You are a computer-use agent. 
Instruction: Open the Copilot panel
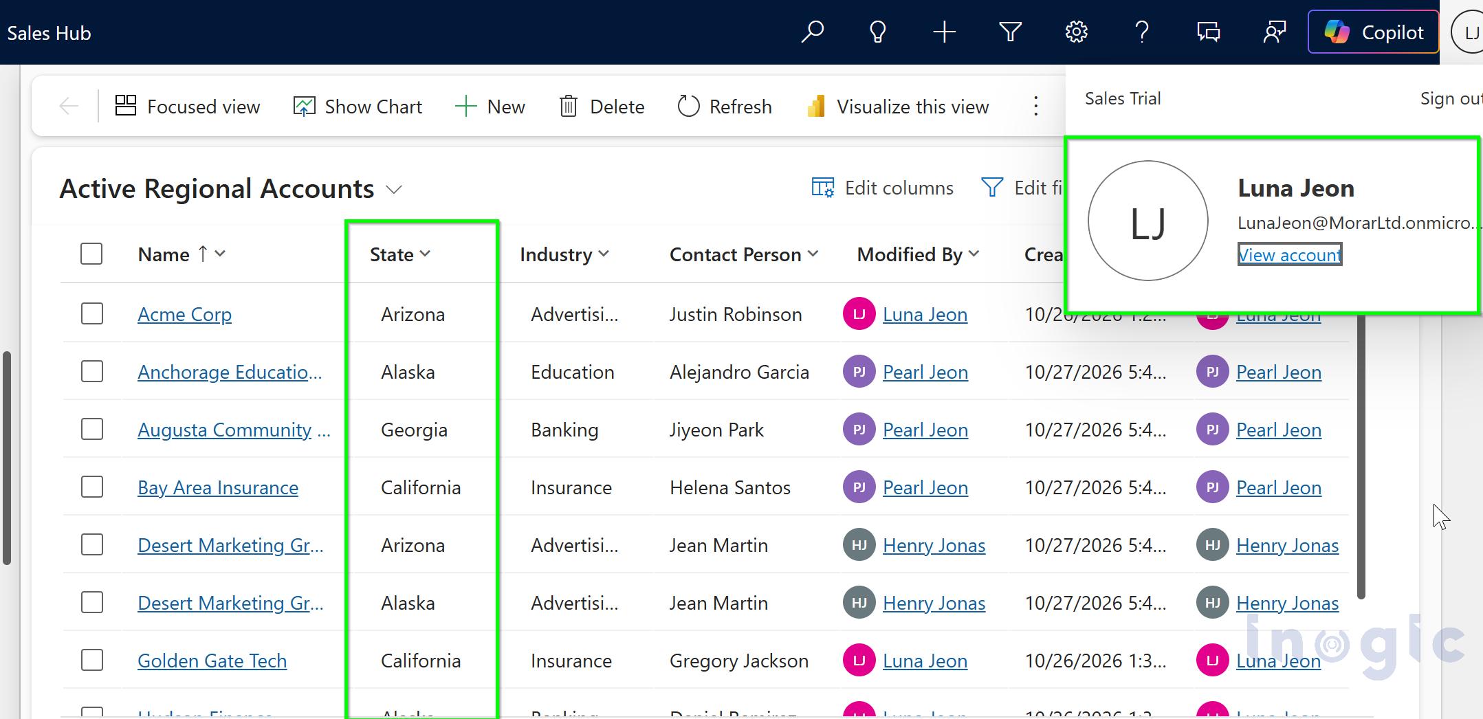pos(1373,32)
